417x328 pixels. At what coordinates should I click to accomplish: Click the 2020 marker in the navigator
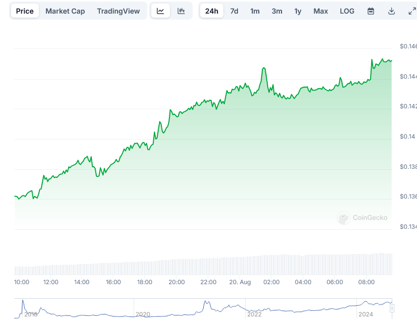(x=143, y=314)
